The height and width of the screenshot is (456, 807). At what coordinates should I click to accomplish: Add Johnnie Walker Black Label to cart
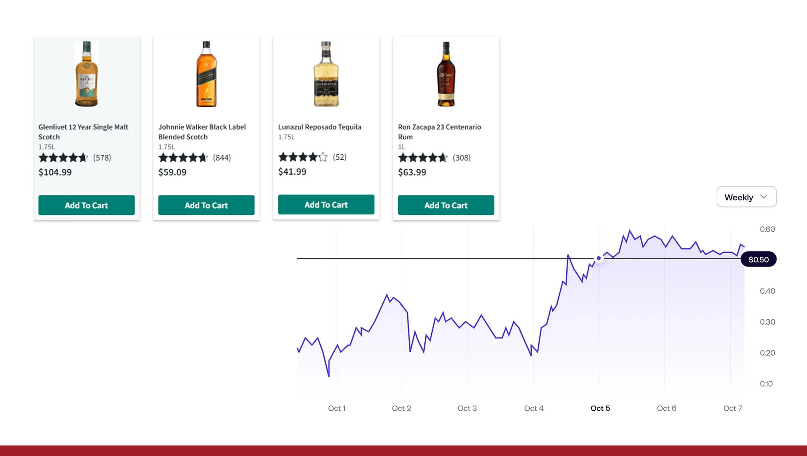206,205
